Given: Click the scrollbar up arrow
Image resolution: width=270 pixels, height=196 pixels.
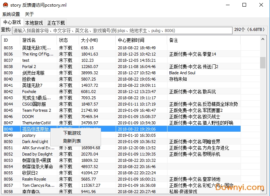Looking at the screenshot, I should click(263, 39).
